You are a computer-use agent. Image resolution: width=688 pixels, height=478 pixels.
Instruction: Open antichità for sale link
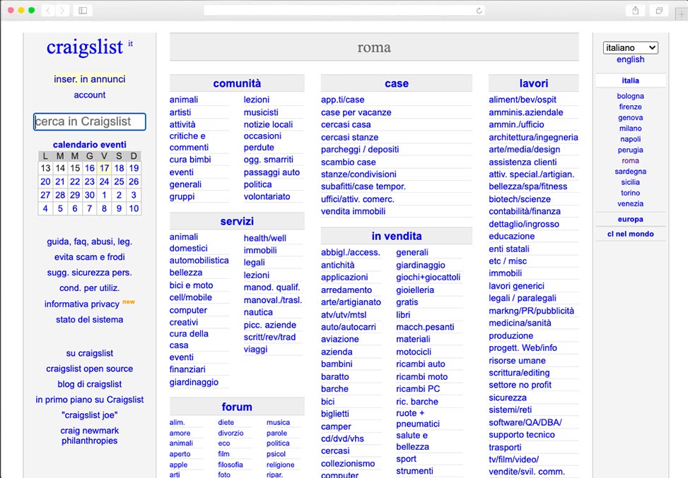pos(338,265)
